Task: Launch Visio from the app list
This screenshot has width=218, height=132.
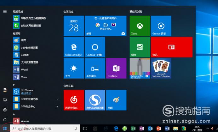Action: [36, 77]
